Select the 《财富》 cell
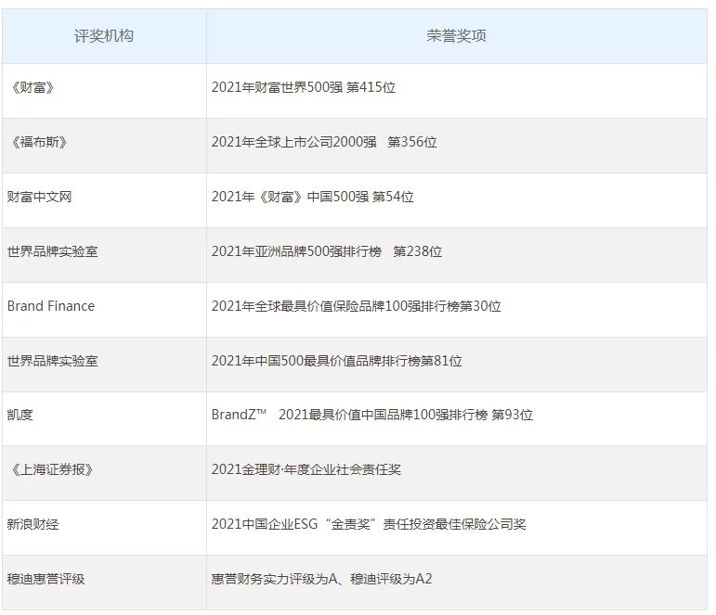Screen dimensions: 716x615 [104, 91]
